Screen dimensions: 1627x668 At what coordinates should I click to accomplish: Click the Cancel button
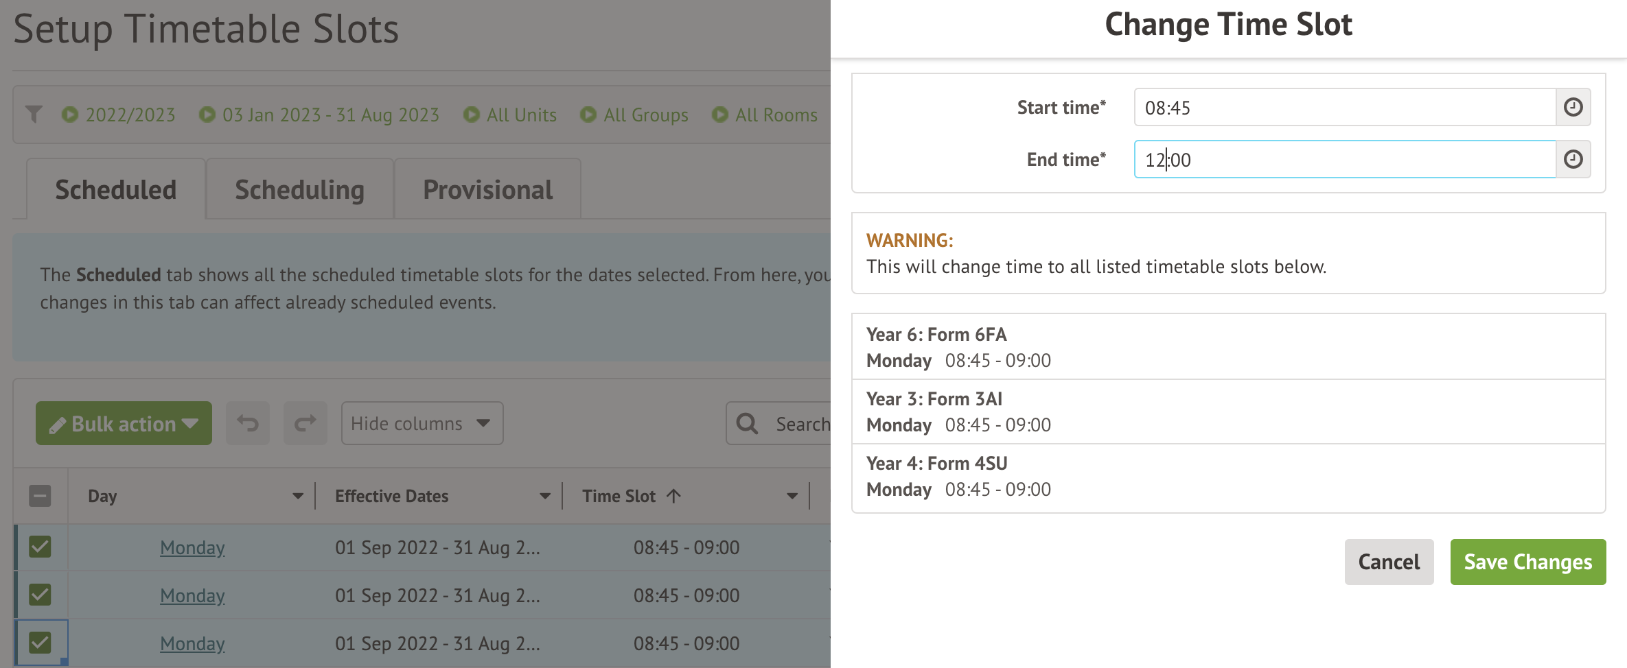tap(1389, 562)
